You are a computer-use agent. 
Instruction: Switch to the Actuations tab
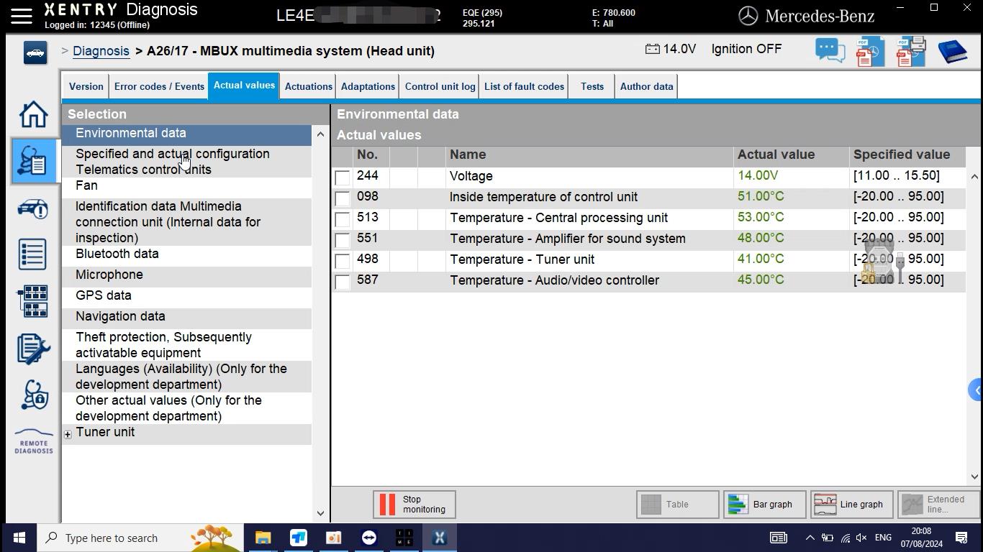coord(309,86)
